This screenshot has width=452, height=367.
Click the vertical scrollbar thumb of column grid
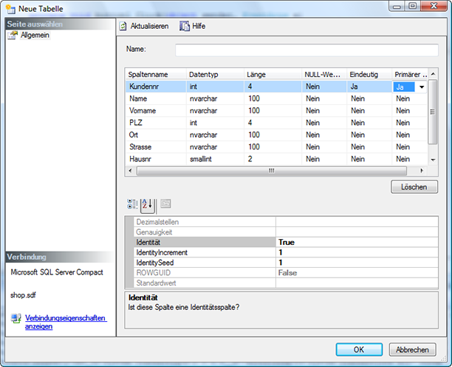coord(432,112)
